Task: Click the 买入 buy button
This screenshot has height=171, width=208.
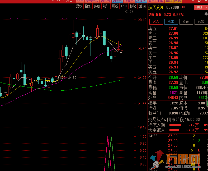Action: pos(156,21)
